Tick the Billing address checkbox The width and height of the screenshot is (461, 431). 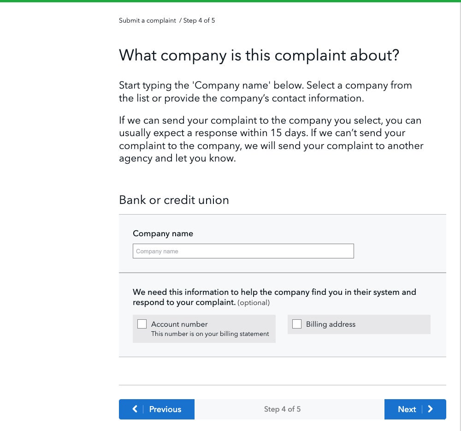(297, 324)
